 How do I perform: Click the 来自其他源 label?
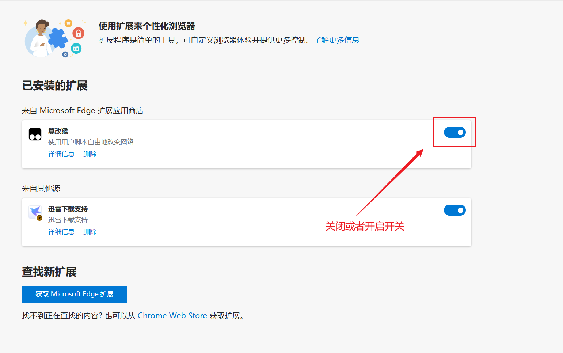(x=41, y=189)
